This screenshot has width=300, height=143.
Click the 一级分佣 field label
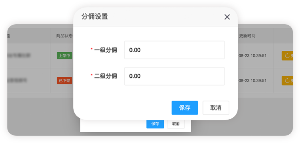point(106,50)
